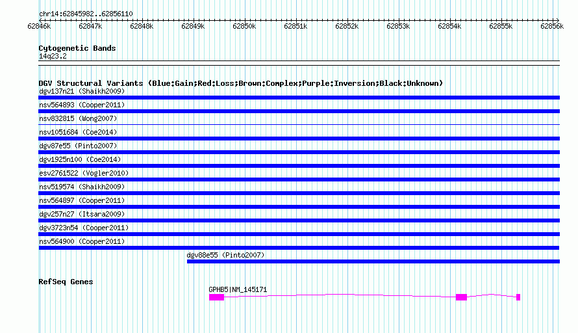Select the blue bar under esv2761522
Screen dimensions: 578x333
click(299, 180)
